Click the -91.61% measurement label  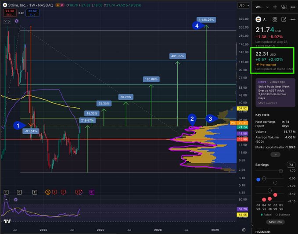31,131
